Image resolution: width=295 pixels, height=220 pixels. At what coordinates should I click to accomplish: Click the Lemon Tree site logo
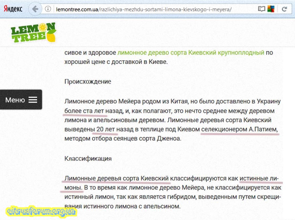[33, 33]
